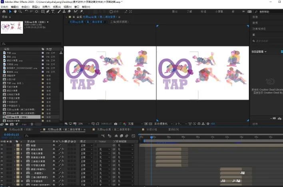283x187 pixels.
Task: Open TrkMat dropdown for layer 2
Action: click(x=105, y=149)
